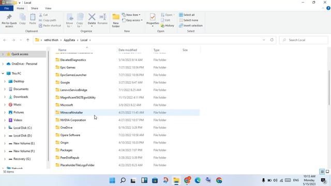The image size is (331, 186).
Task: Select Local Disk (C:) in navigation pane
Action: 23,128
